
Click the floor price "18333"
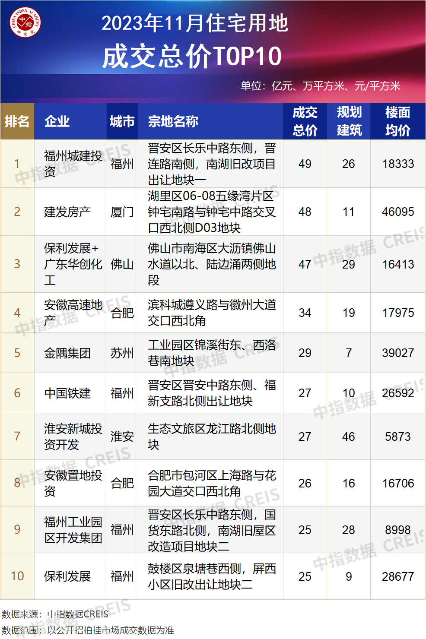(x=398, y=164)
